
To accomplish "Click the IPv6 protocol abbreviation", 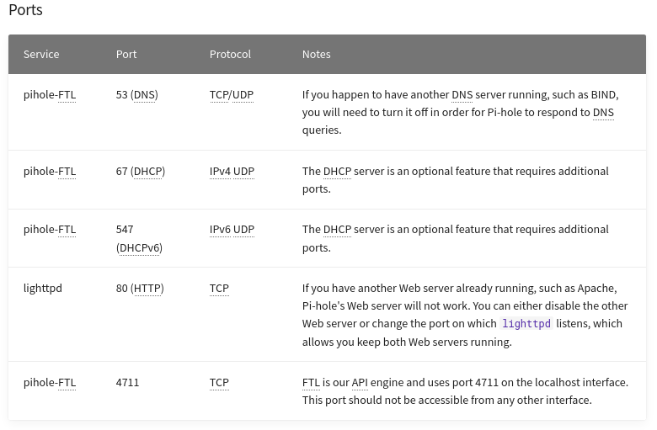I will point(220,230).
